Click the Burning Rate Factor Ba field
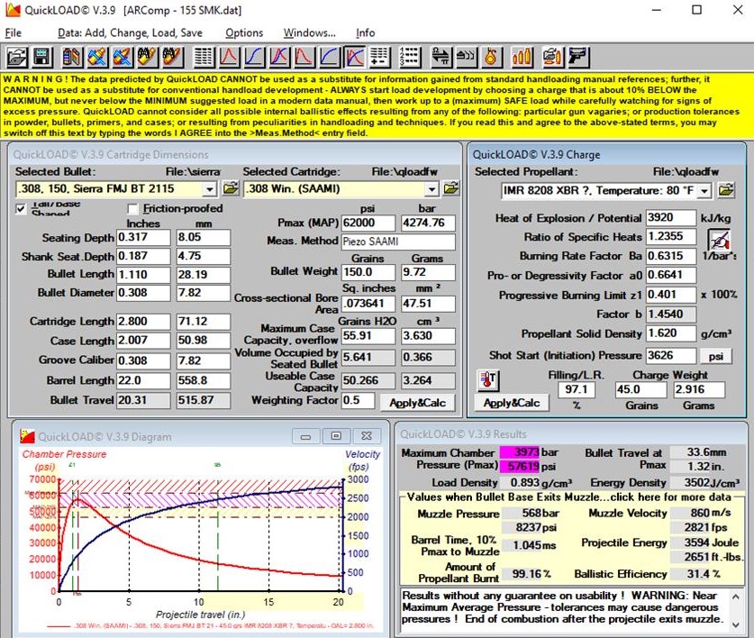Viewport: 754px width, 638px height. pos(671,256)
